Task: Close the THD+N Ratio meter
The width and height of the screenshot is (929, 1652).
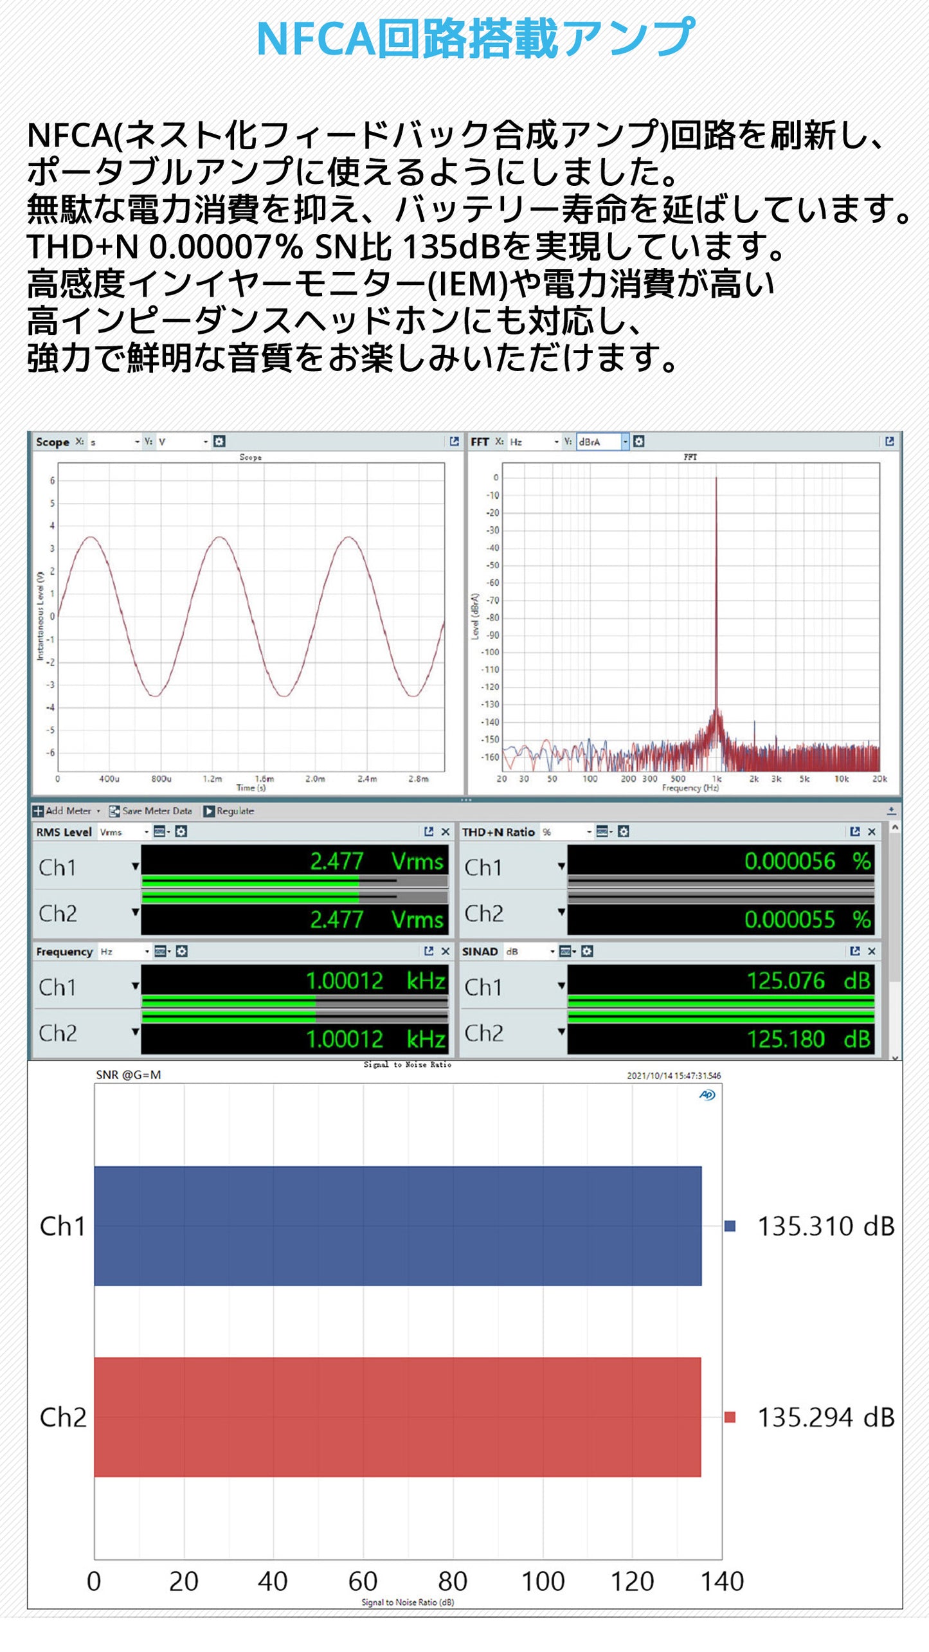Action: (x=872, y=831)
